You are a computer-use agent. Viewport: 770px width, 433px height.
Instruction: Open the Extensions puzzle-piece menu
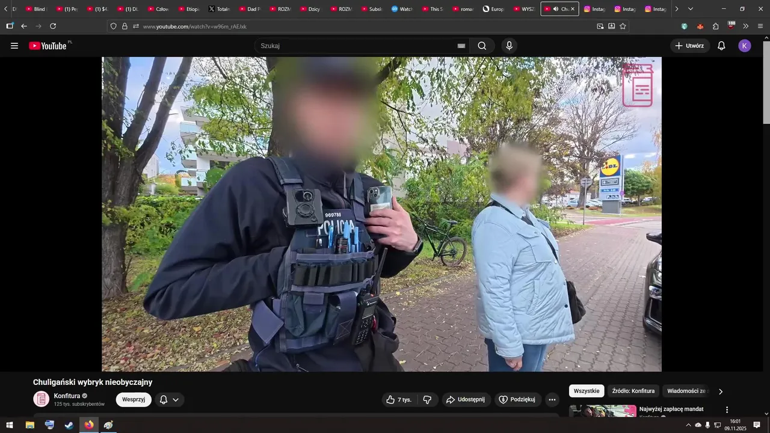pos(716,26)
